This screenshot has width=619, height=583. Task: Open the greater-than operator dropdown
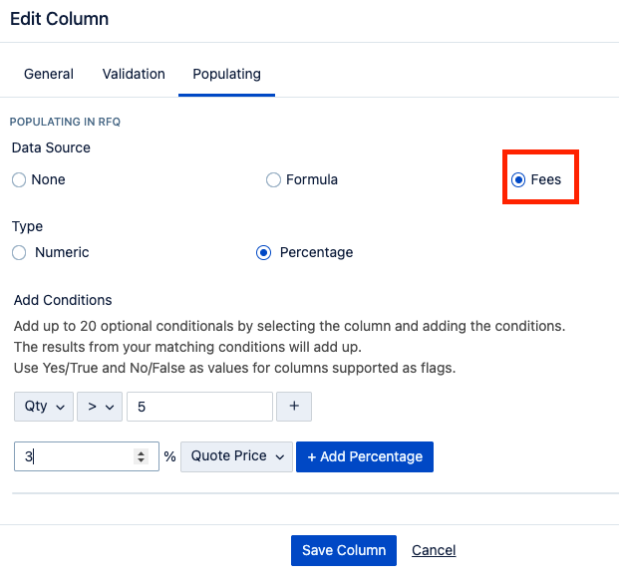[98, 407]
